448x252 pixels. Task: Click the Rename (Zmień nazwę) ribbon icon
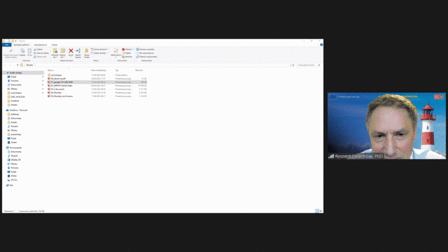click(78, 52)
